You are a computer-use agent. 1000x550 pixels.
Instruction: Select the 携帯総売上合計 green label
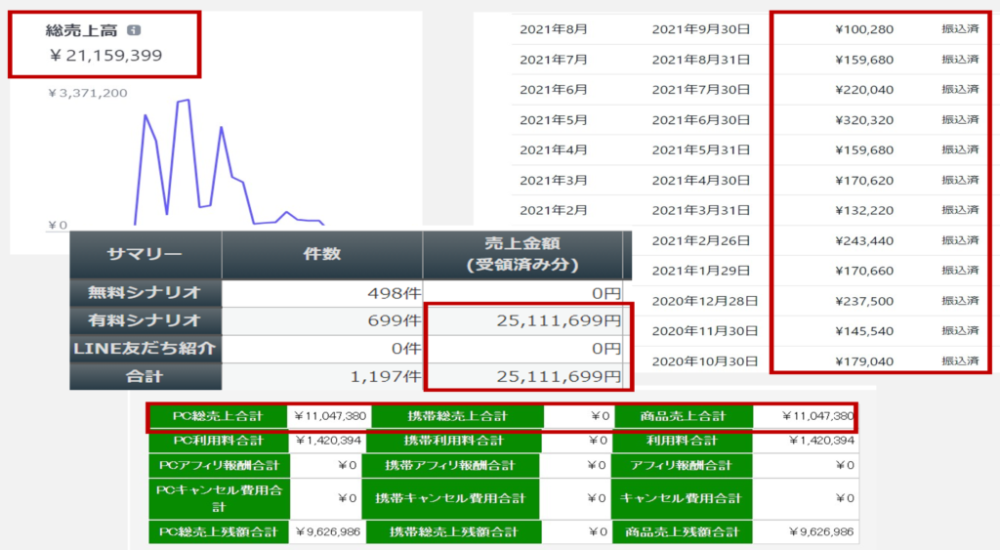pos(456,417)
